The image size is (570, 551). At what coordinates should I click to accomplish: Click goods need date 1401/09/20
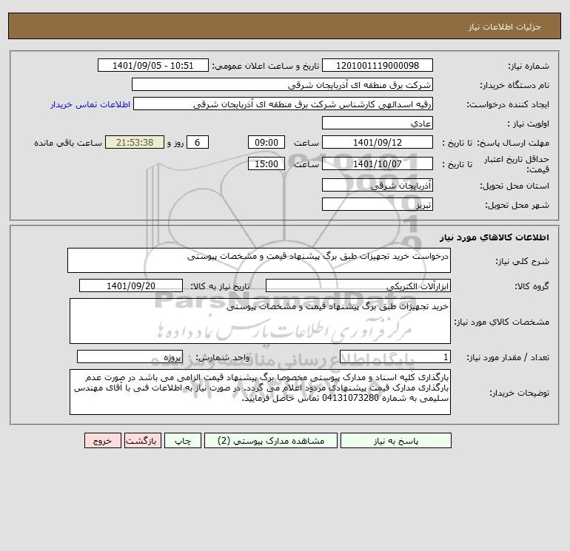tap(131, 285)
